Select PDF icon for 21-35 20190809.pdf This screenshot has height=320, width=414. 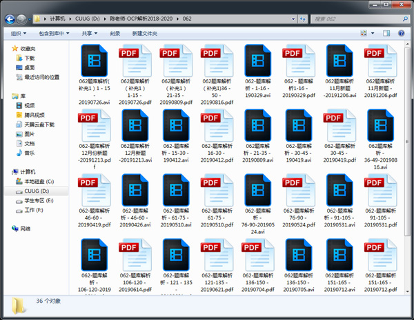176,61
